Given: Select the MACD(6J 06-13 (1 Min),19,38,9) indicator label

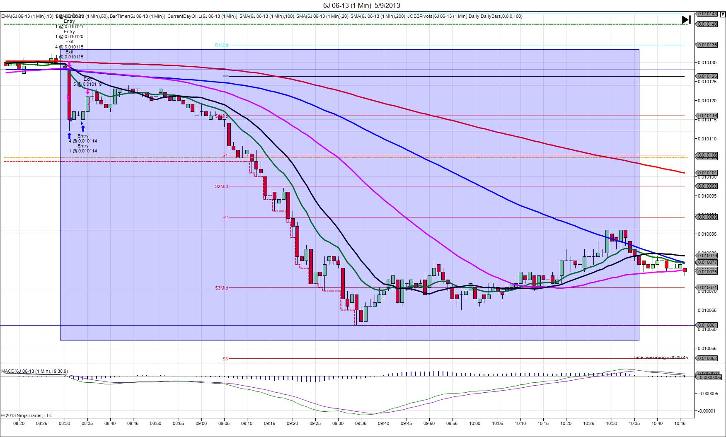Looking at the screenshot, I should pyautogui.click(x=35, y=371).
